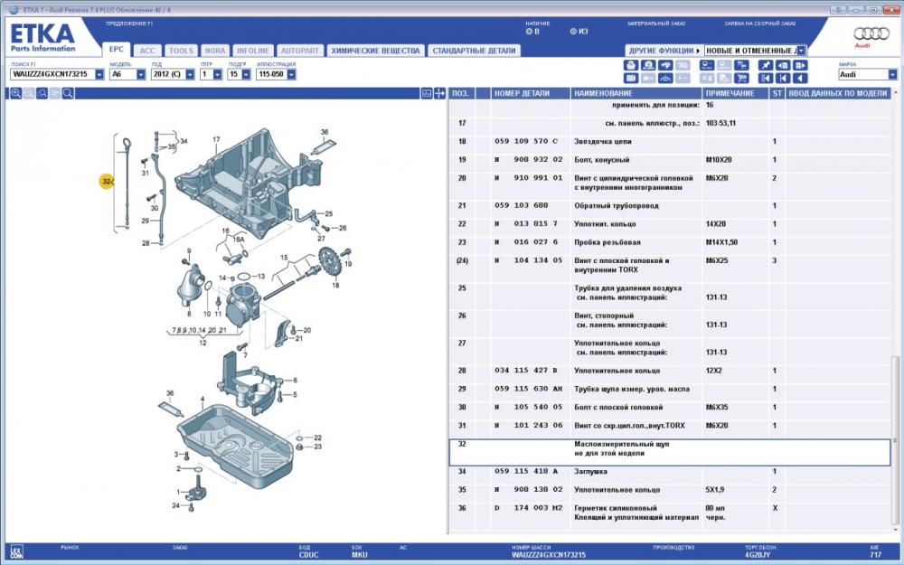904x565 pixels.
Task: Click the plain left triangle back icon
Action: click(x=800, y=78)
